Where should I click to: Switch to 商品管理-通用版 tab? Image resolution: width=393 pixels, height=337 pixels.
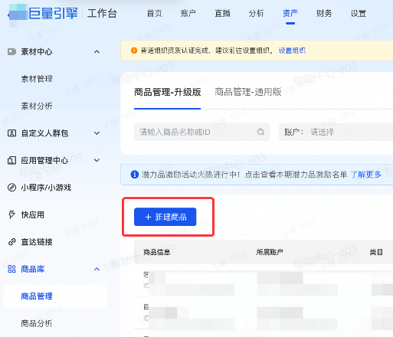248,92
